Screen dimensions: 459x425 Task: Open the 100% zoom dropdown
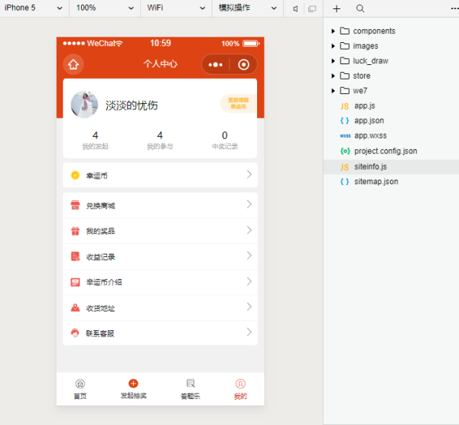click(x=104, y=8)
